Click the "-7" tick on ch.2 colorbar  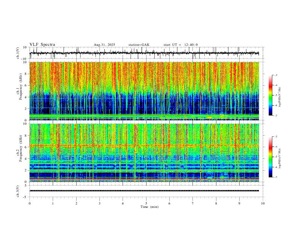click(275, 177)
